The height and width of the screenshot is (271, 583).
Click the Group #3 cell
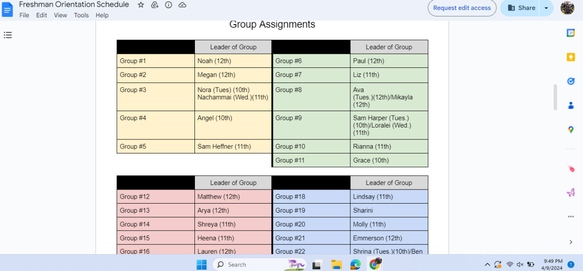(156, 97)
